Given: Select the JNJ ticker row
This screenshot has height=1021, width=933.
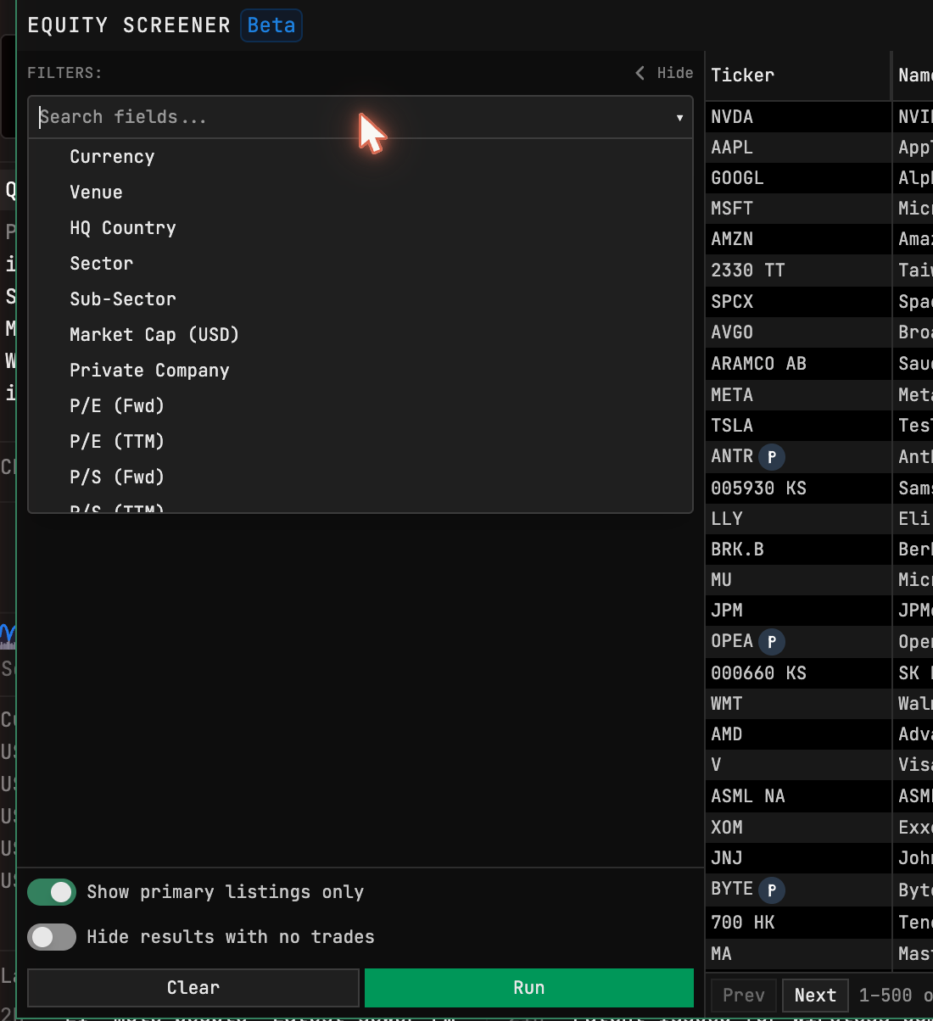Looking at the screenshot, I should click(798, 858).
